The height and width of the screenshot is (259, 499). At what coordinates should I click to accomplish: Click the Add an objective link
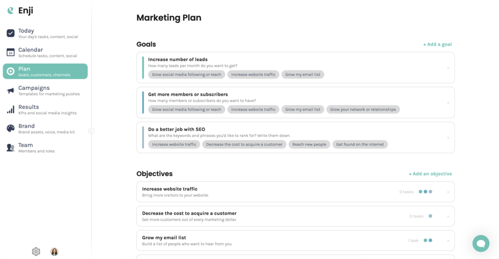click(430, 173)
